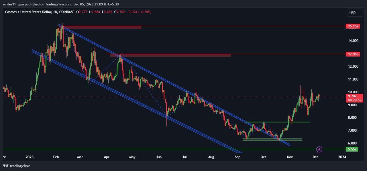Click the Sep label on time axis
This screenshot has height=171, width=367.
click(x=238, y=157)
